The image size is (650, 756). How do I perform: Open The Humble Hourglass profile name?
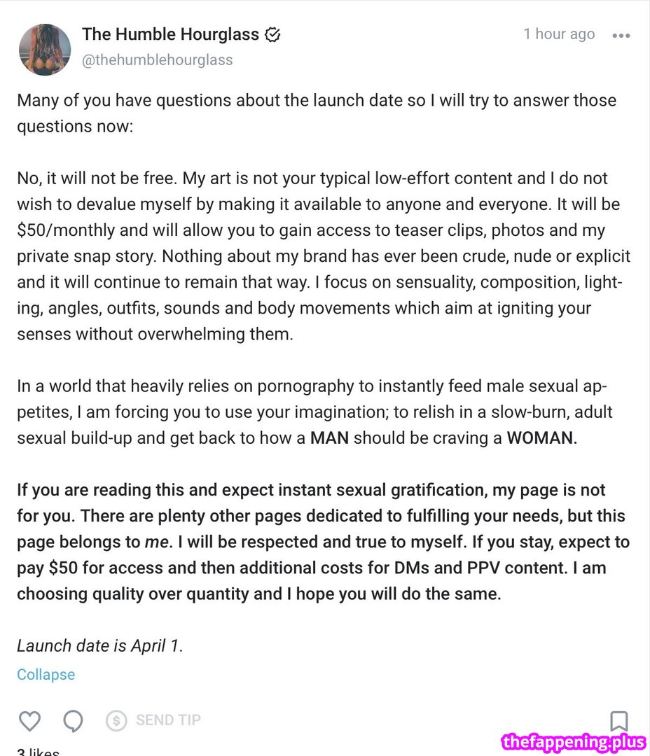pyautogui.click(x=170, y=34)
